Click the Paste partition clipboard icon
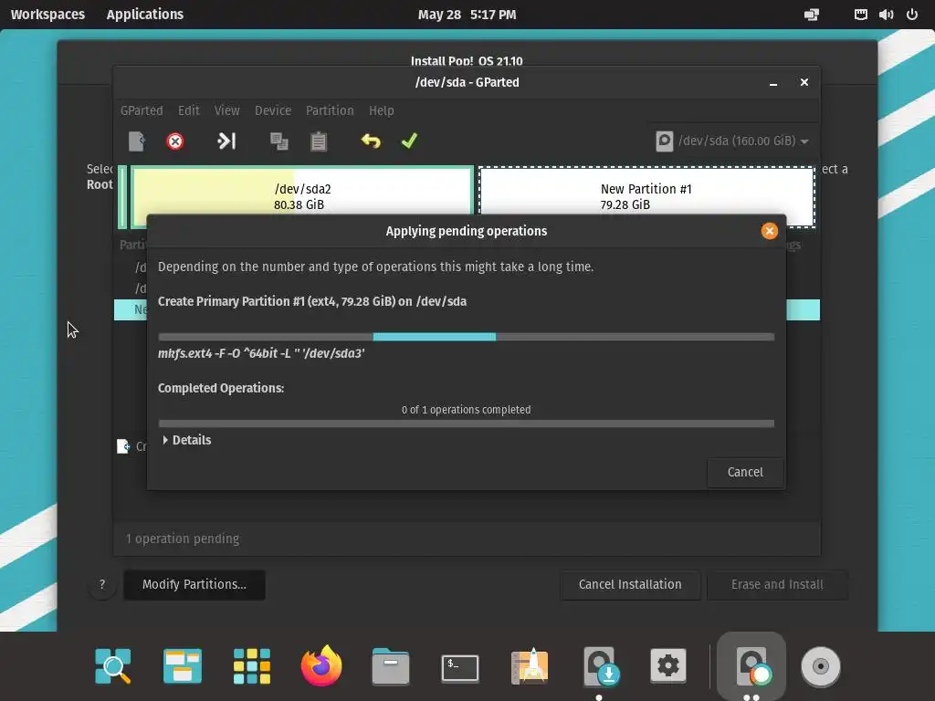This screenshot has height=701, width=935. 319,141
